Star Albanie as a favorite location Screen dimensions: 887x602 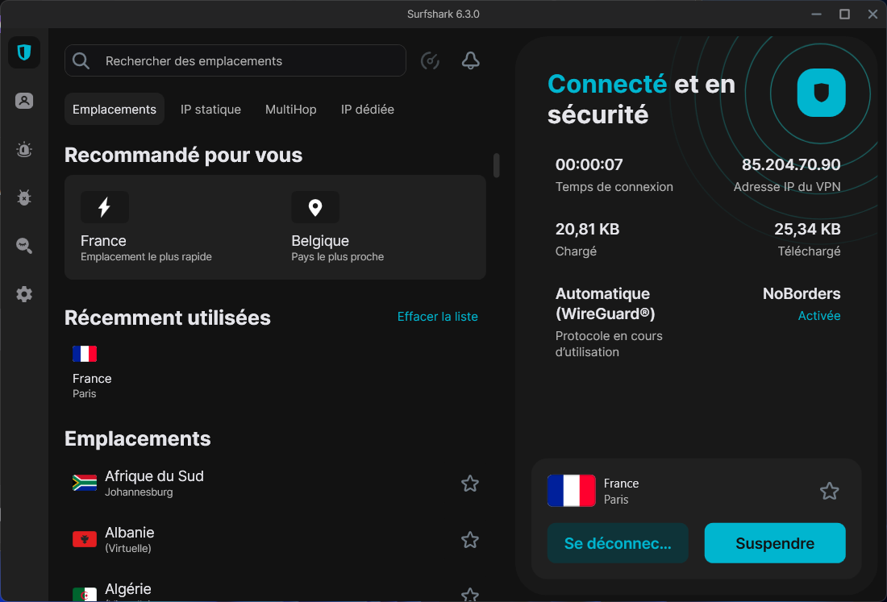click(x=470, y=540)
